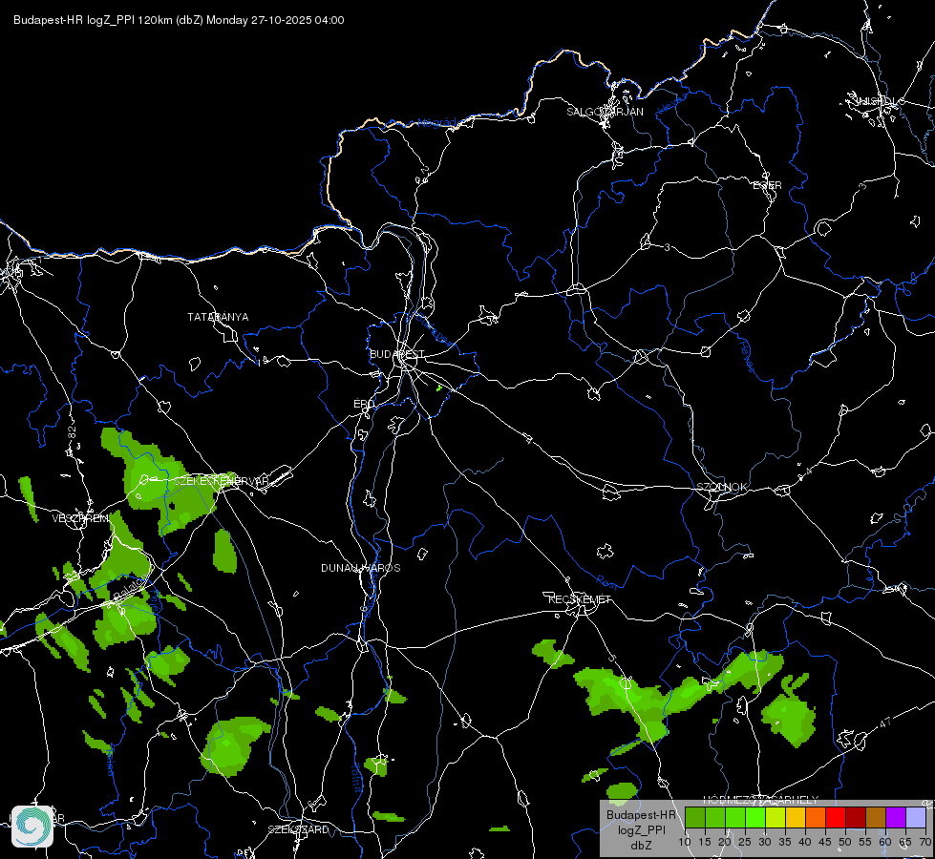Click the VESZPREM city label
Image resolution: width=935 pixels, height=859 pixels.
pos(80,518)
